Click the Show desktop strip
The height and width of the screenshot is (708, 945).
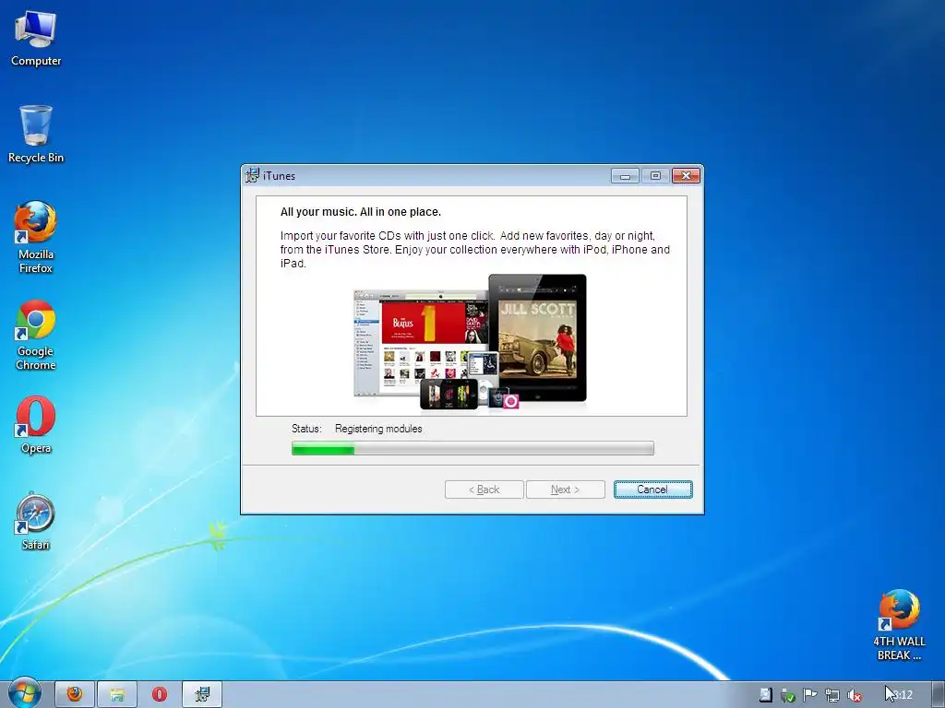point(938,695)
